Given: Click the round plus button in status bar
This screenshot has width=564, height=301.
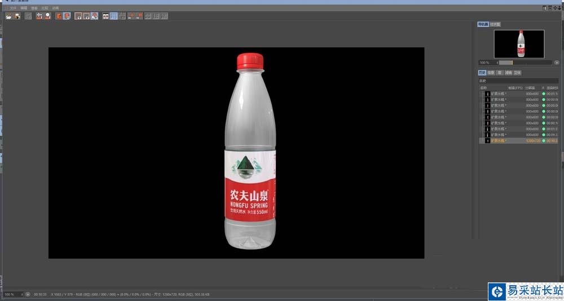Looking at the screenshot, I should 28,295.
